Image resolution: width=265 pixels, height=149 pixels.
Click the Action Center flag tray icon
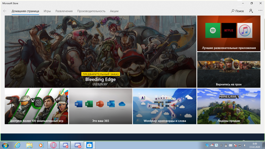pyautogui.click(x=235, y=145)
